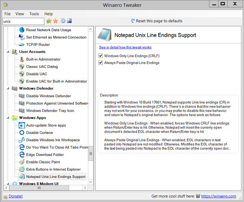Click the horizontal scrollbar left arrow
This screenshot has height=202, width=244.
(7, 188)
